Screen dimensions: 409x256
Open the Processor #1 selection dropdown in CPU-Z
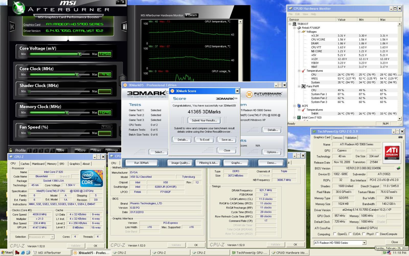point(52,237)
